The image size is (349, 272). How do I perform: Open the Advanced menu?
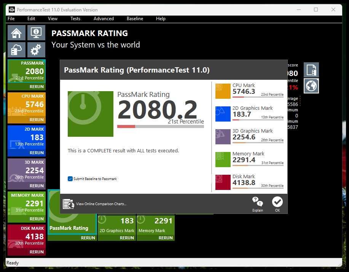104,19
